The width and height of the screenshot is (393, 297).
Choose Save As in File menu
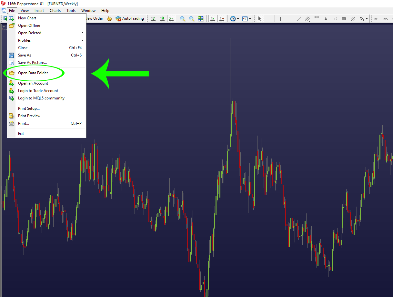pos(47,55)
